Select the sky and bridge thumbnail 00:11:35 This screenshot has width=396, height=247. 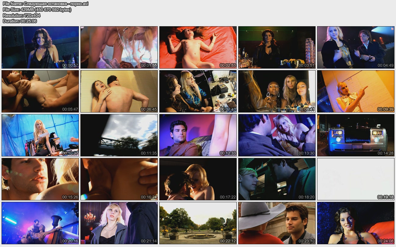click(119, 135)
